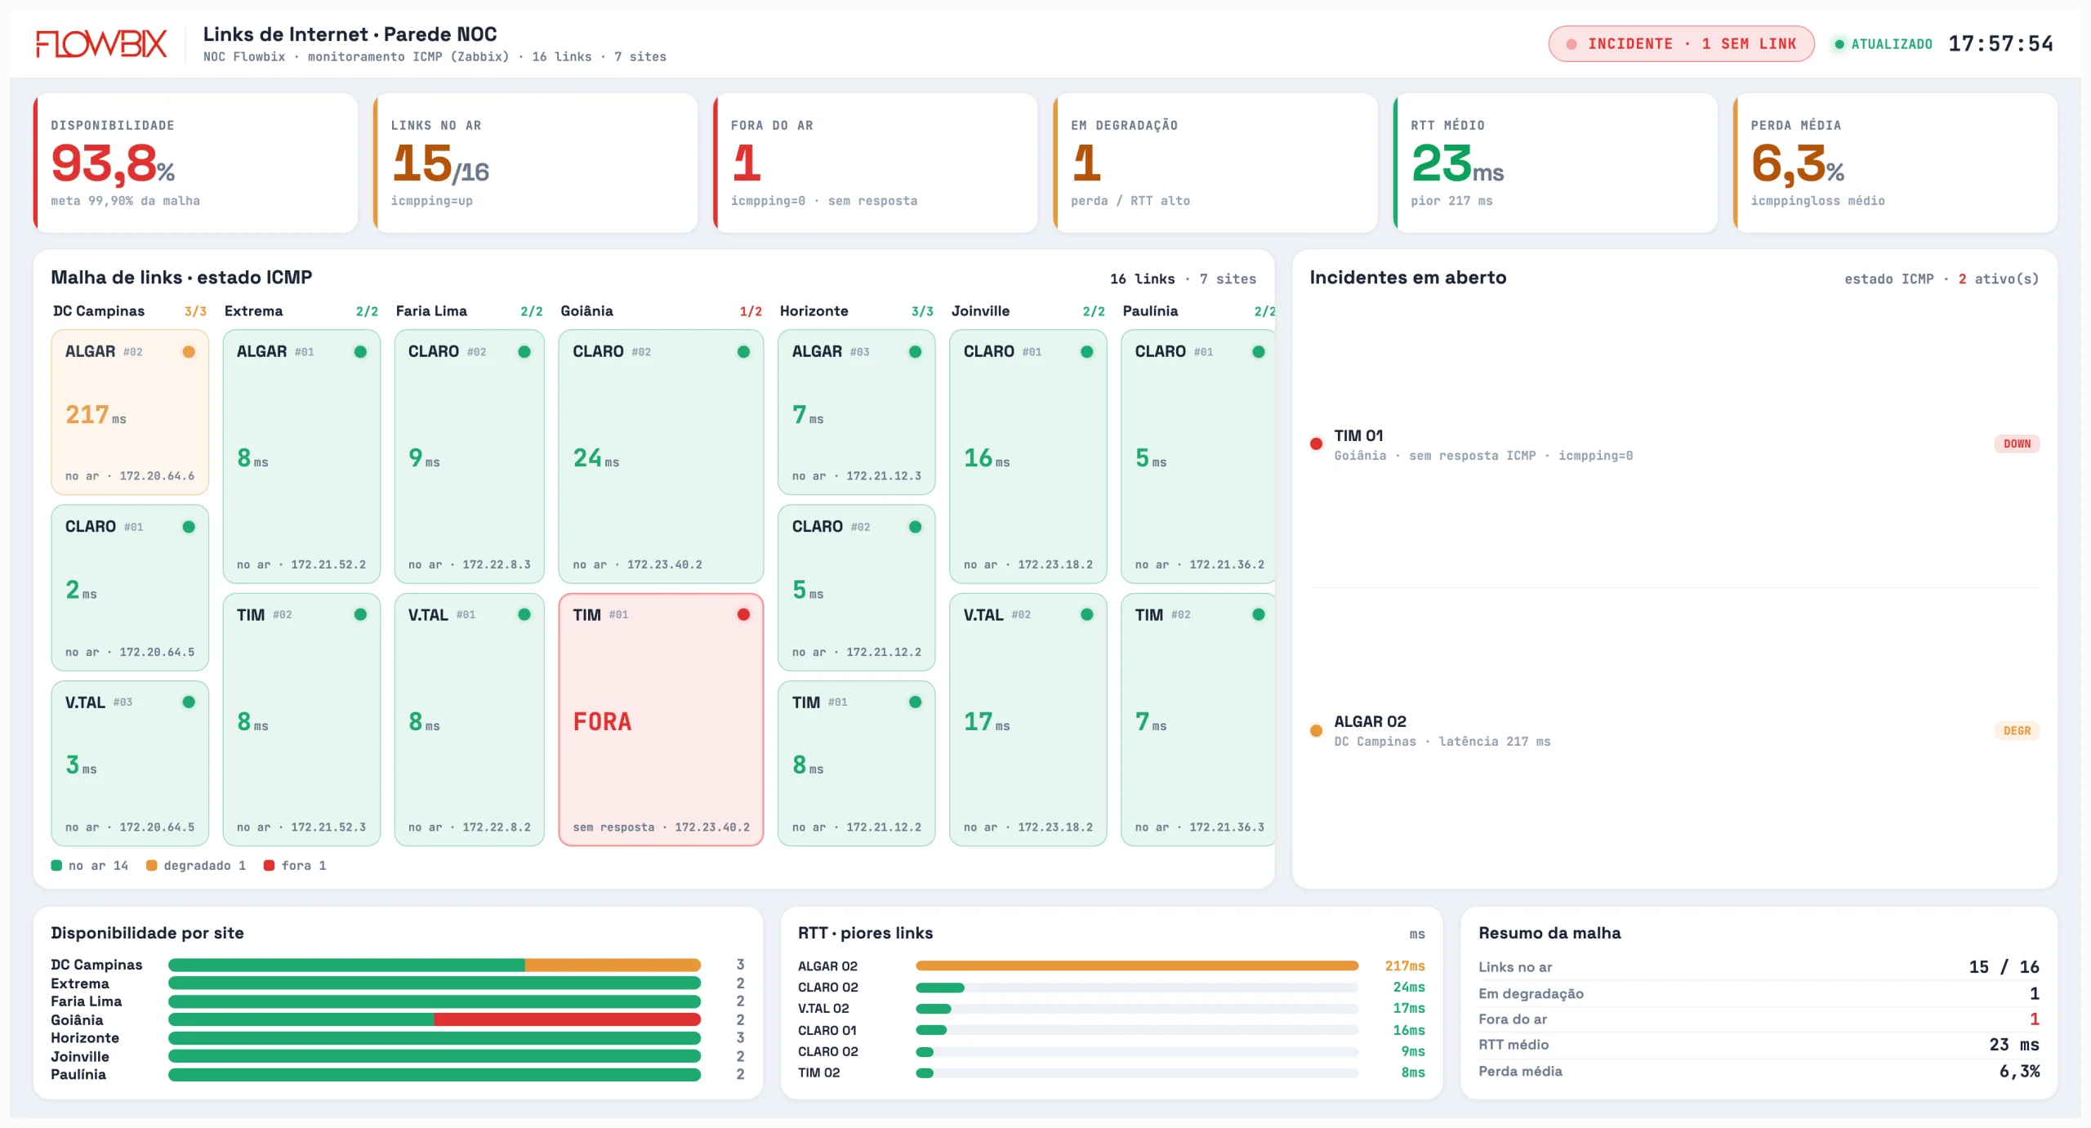Click the green 'no ar 14' legend swatch

click(56, 866)
